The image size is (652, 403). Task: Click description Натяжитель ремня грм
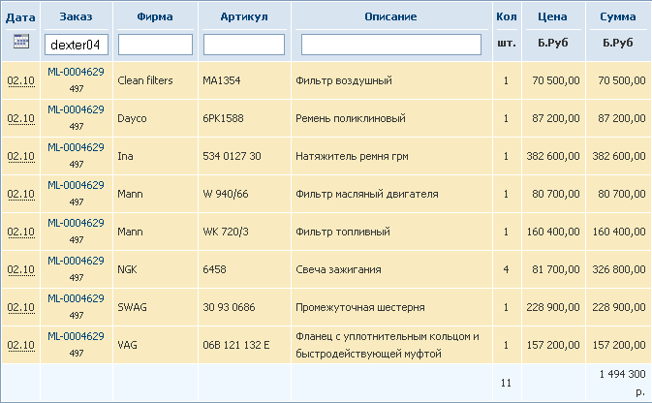coord(352,156)
